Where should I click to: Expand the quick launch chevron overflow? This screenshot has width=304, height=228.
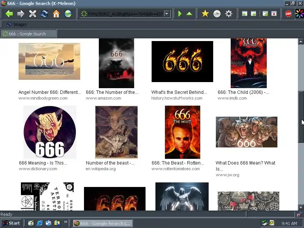point(65,222)
